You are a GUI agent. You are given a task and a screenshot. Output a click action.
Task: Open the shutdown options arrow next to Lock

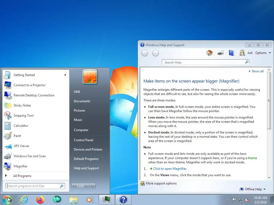click(92, 186)
